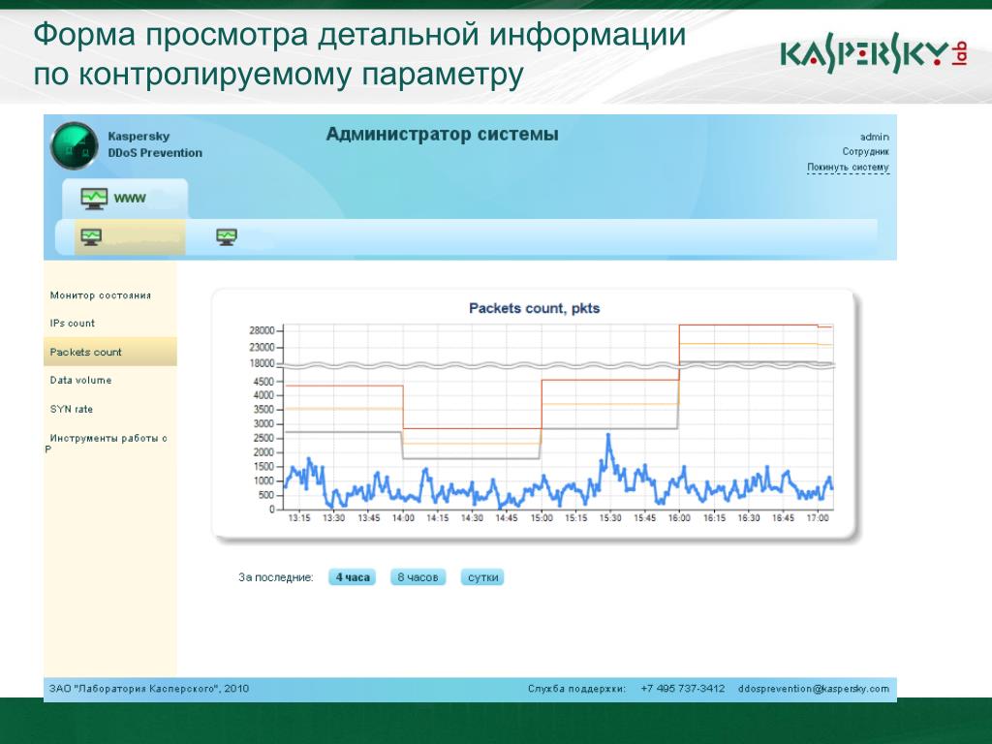This screenshot has width=992, height=744.
Task: Open the IPs count menu item
Action: (72, 324)
